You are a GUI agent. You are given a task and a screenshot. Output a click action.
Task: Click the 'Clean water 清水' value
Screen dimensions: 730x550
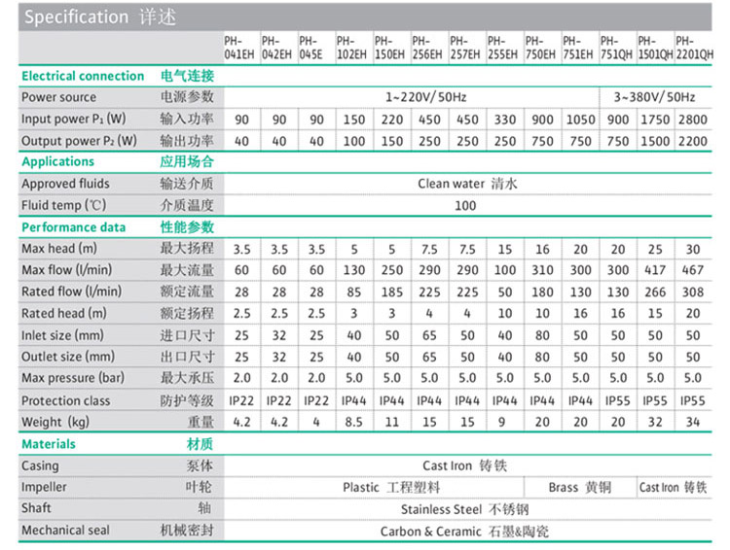click(x=467, y=184)
